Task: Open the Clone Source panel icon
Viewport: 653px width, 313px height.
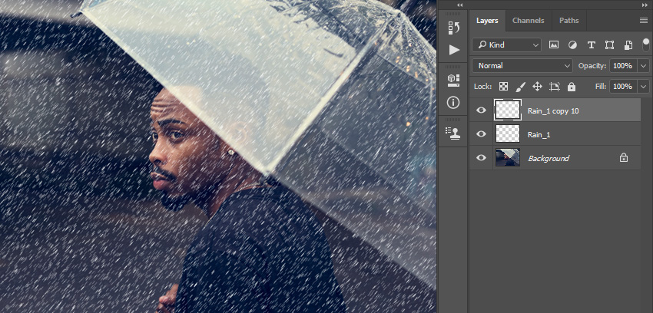Action: pos(453,133)
